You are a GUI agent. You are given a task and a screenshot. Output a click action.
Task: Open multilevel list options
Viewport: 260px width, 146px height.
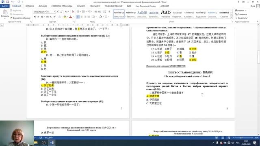click(89, 12)
